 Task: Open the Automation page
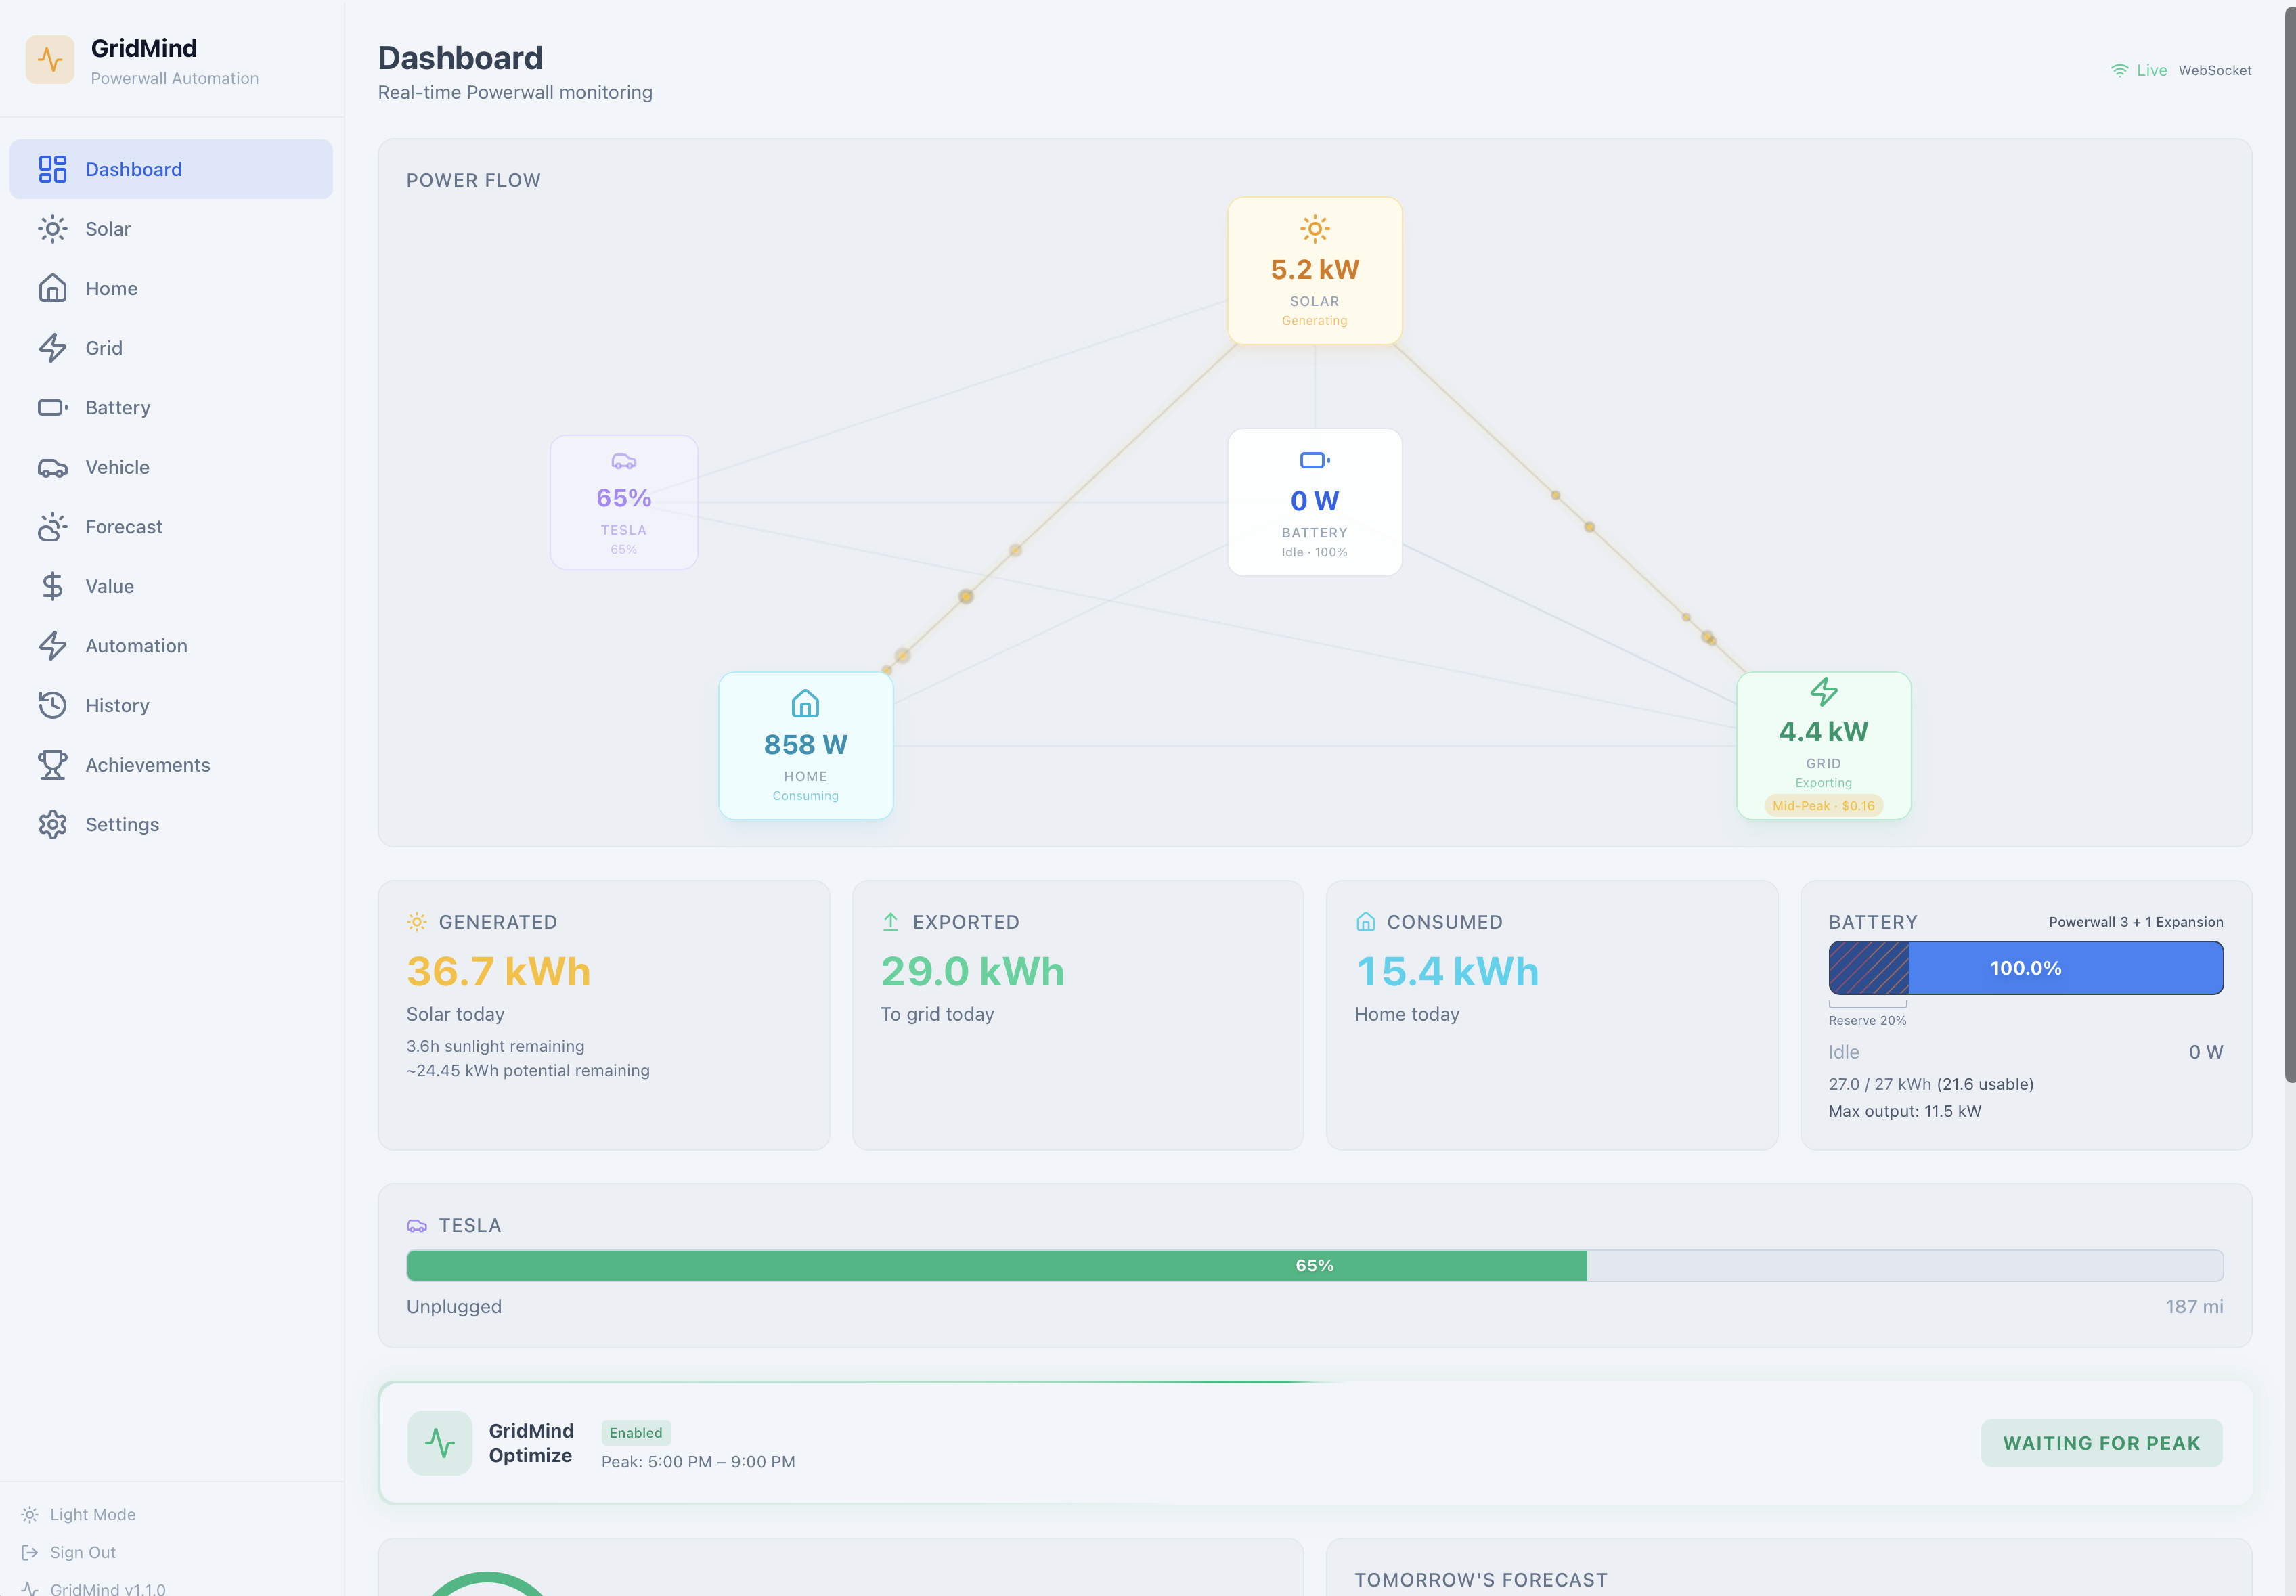coord(136,646)
